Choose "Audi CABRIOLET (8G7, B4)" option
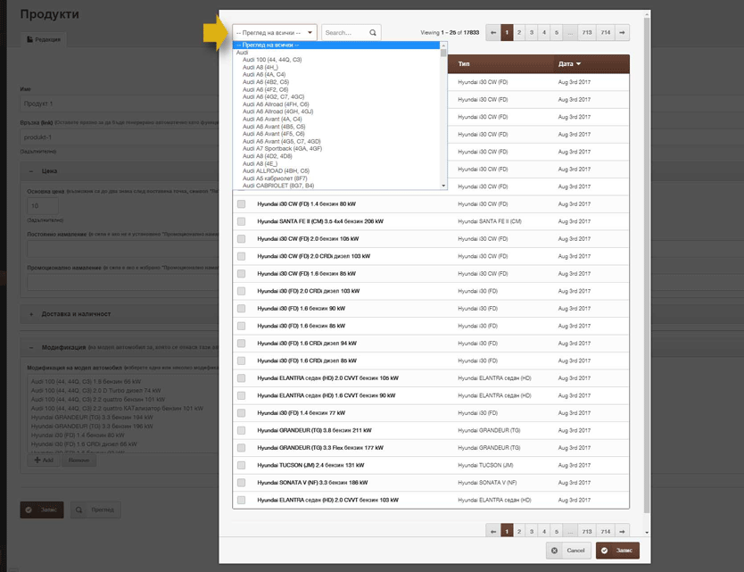The image size is (744, 572). coord(278,186)
